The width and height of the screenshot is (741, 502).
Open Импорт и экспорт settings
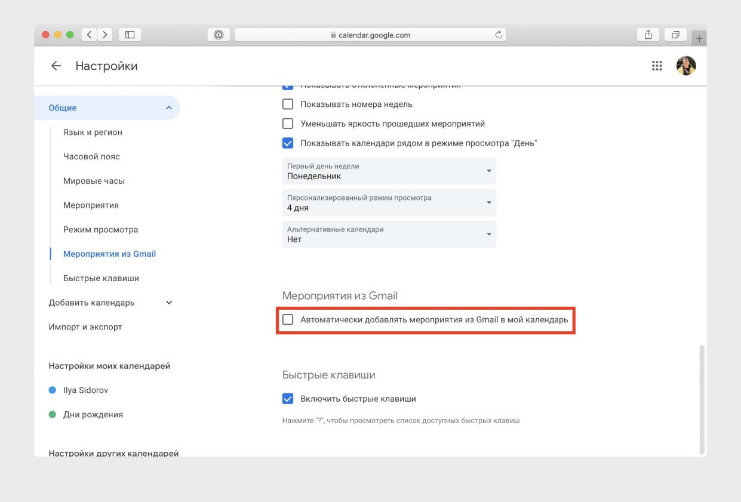point(85,327)
